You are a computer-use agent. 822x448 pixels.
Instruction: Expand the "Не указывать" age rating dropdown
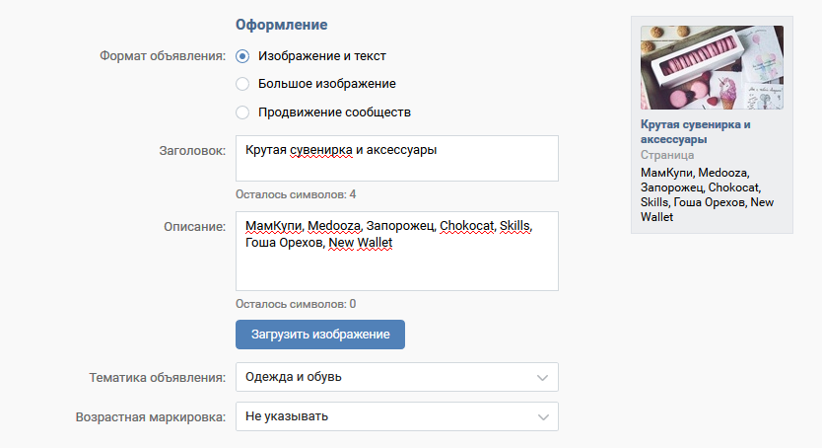396,416
